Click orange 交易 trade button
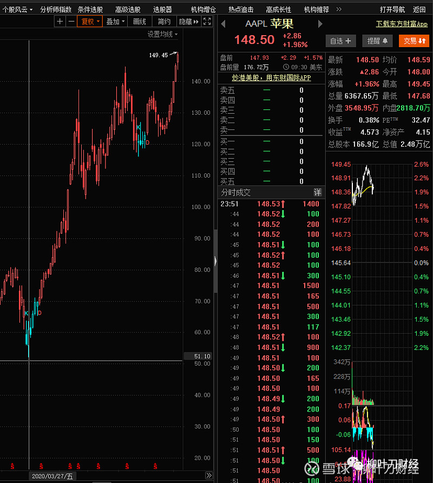 tap(414, 41)
